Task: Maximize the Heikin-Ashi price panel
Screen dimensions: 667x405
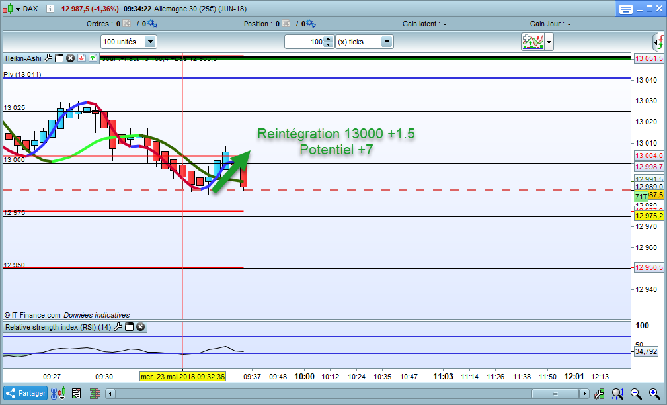Action: pyautogui.click(x=59, y=58)
